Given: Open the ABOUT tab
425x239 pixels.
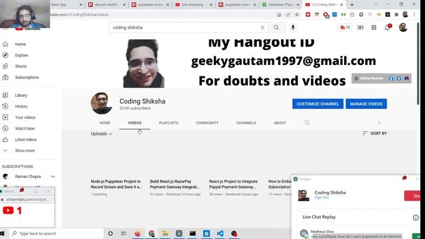Looking at the screenshot, I should click(x=280, y=123).
